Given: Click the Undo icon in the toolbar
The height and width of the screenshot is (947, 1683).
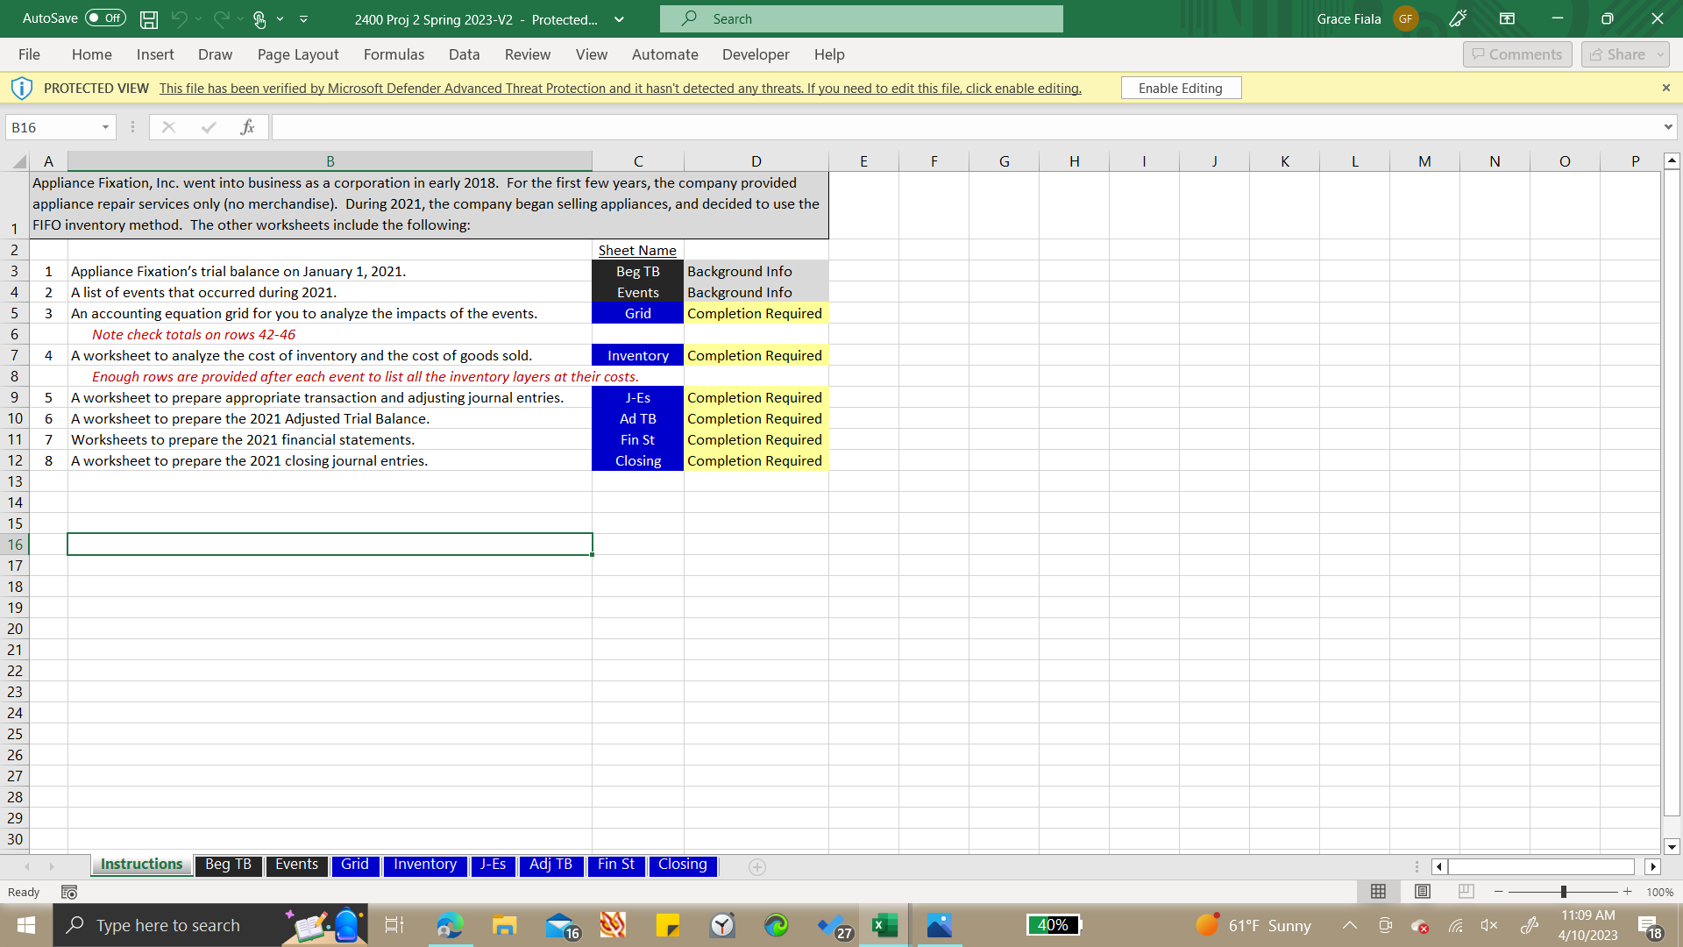Looking at the screenshot, I should tap(178, 18).
